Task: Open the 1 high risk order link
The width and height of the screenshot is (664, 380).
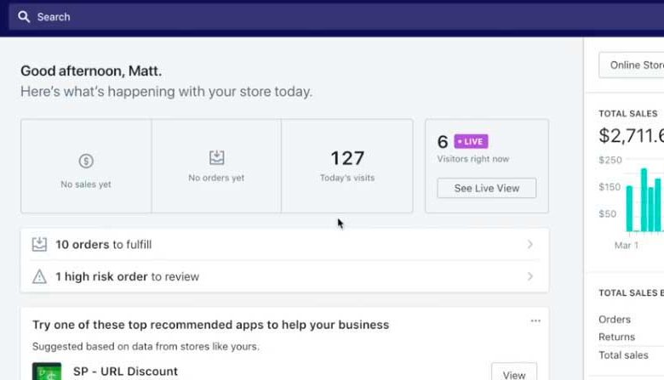Action: pyautogui.click(x=127, y=276)
